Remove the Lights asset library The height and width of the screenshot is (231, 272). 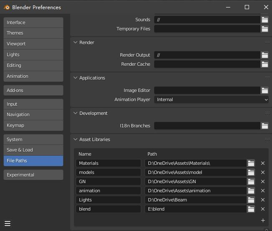263,200
